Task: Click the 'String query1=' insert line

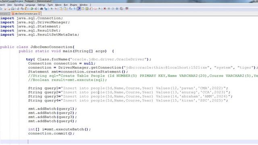Action: [x=128, y=88]
